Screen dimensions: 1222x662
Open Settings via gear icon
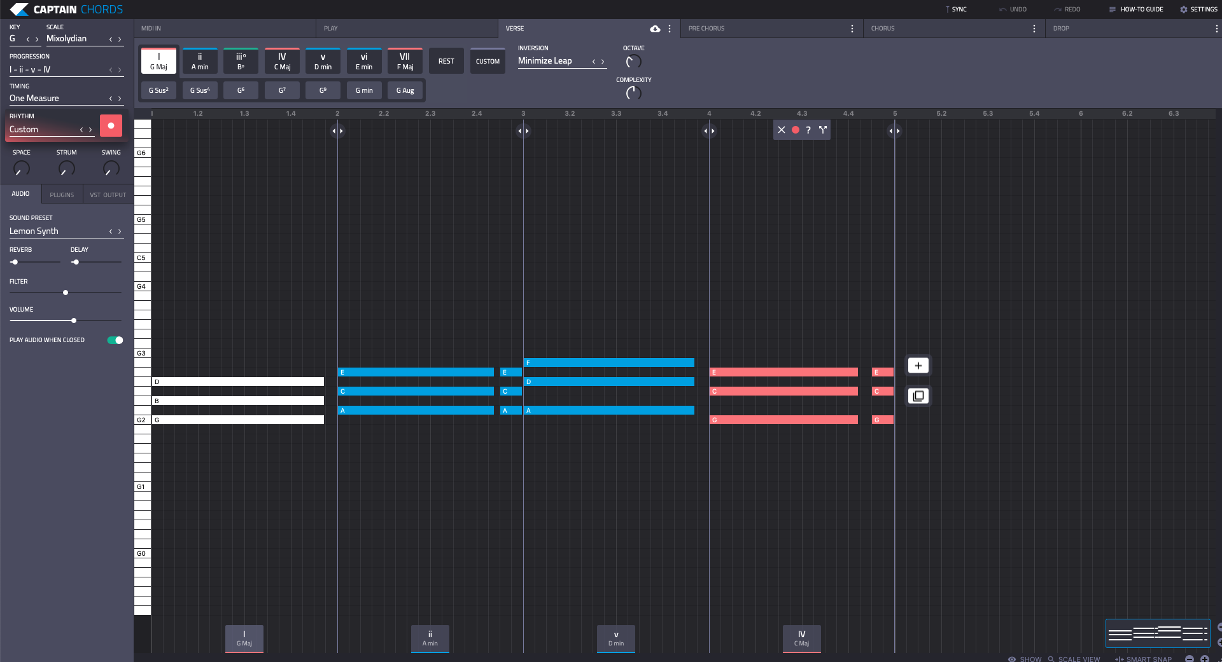[1183, 10]
